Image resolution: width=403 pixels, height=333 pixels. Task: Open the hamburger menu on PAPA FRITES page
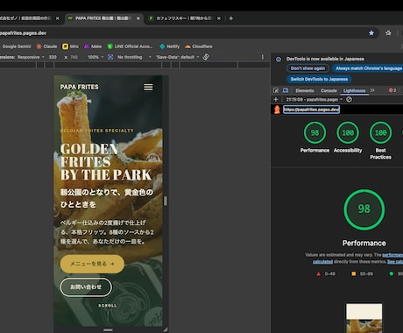[x=148, y=87]
